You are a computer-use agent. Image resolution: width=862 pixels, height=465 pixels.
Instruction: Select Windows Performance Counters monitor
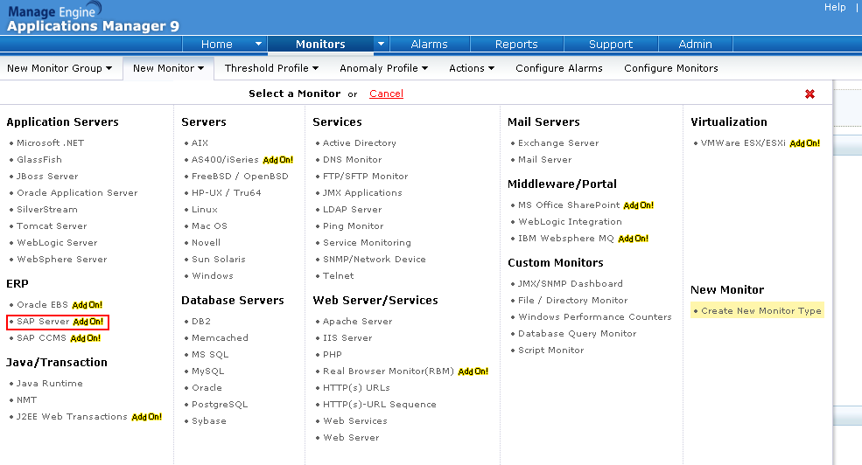[595, 316]
